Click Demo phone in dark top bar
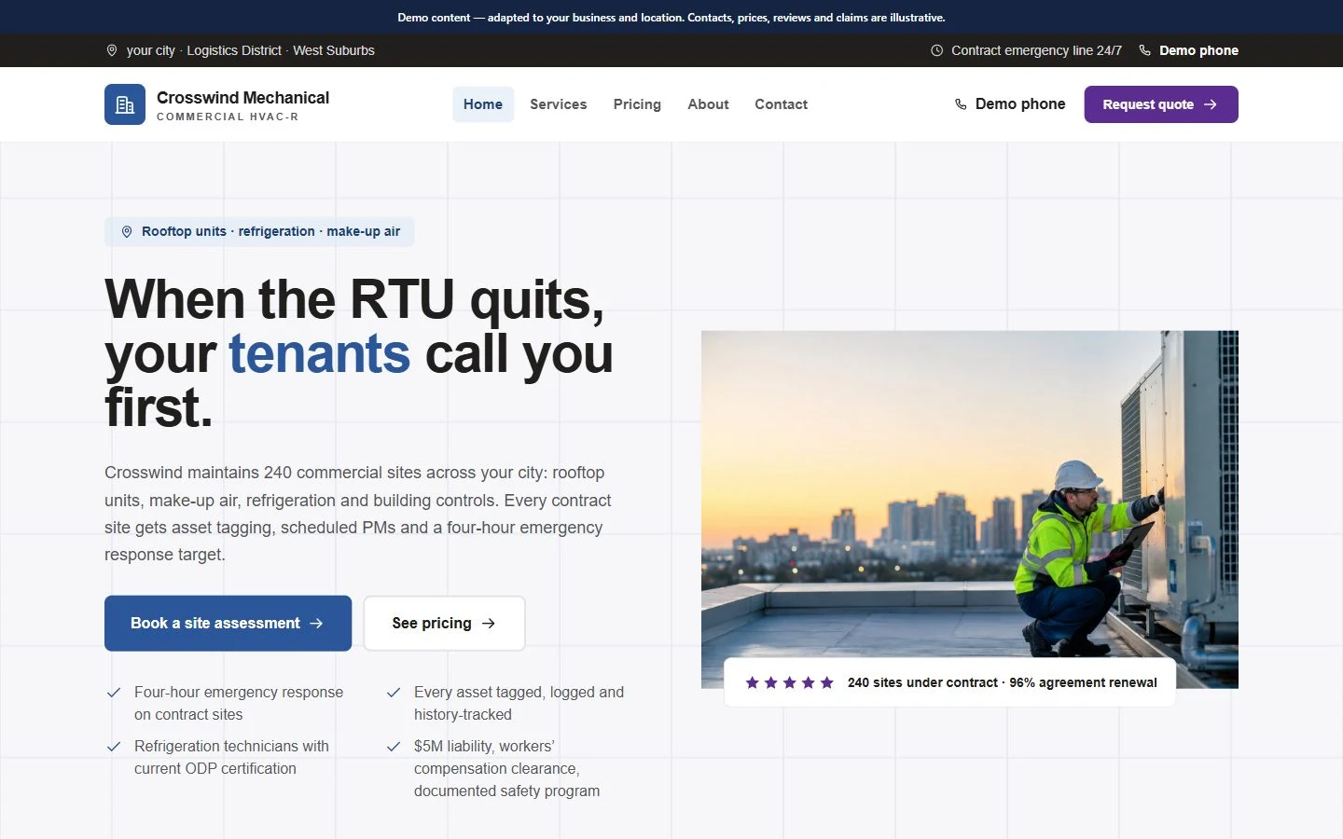 (x=1189, y=50)
